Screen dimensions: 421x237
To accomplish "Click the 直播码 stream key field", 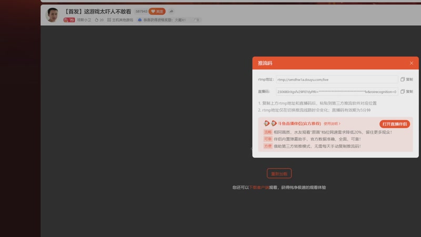I will point(337,92).
